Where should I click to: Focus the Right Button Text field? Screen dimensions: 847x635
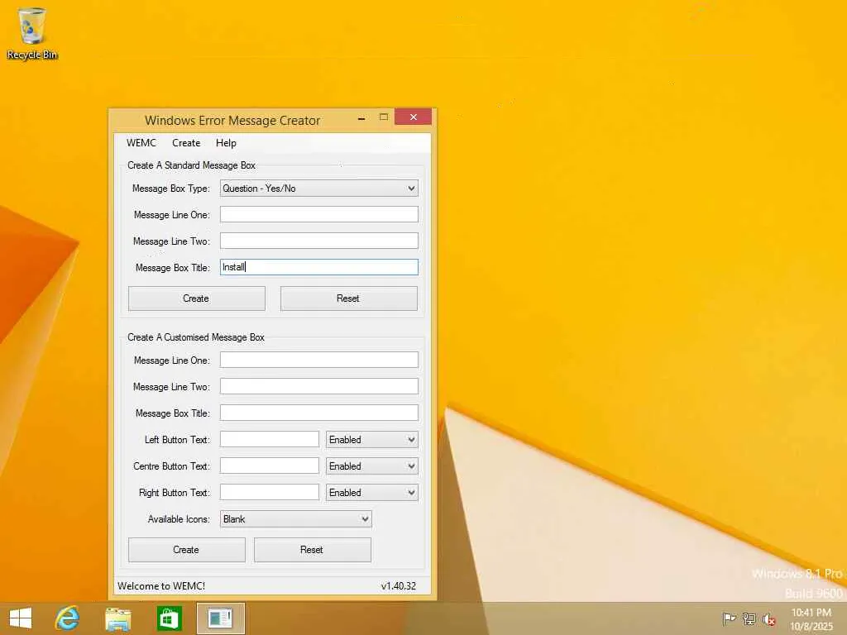tap(270, 493)
